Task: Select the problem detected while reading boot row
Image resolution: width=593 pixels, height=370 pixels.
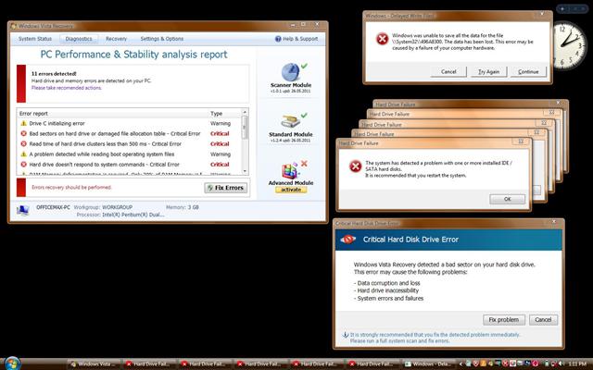Action: click(x=129, y=154)
